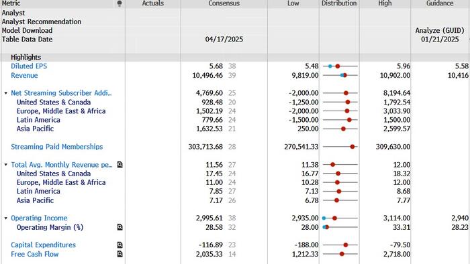
Task: Open magnifier icon for Total Avg. Monthly Revenue
Action: click(120, 164)
